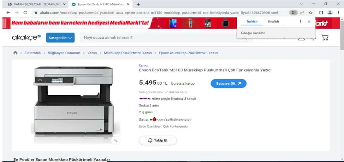
Task: Select the English tab in translate popup
Action: tap(273, 21)
